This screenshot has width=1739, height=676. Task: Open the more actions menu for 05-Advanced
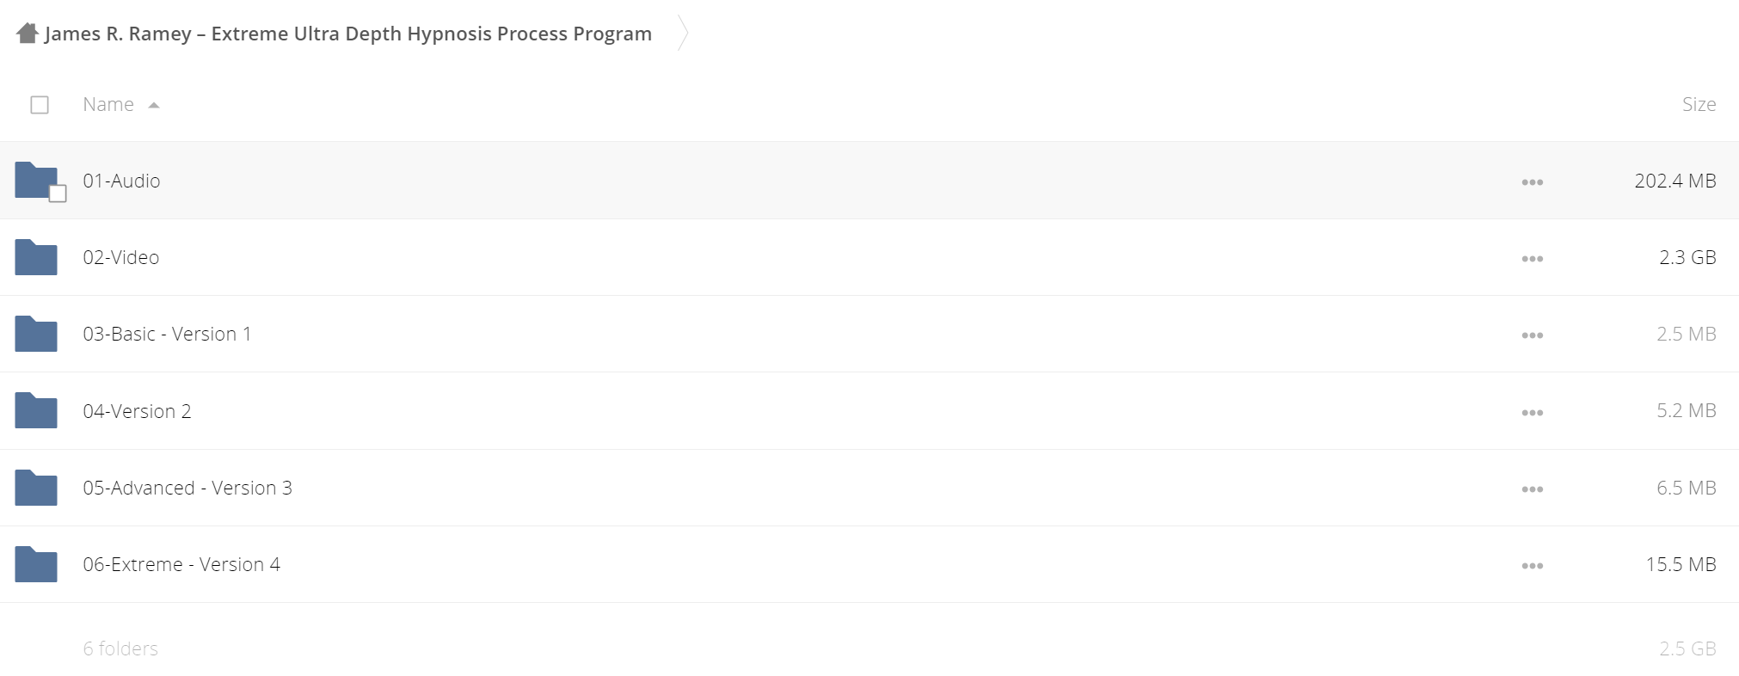[x=1532, y=489]
